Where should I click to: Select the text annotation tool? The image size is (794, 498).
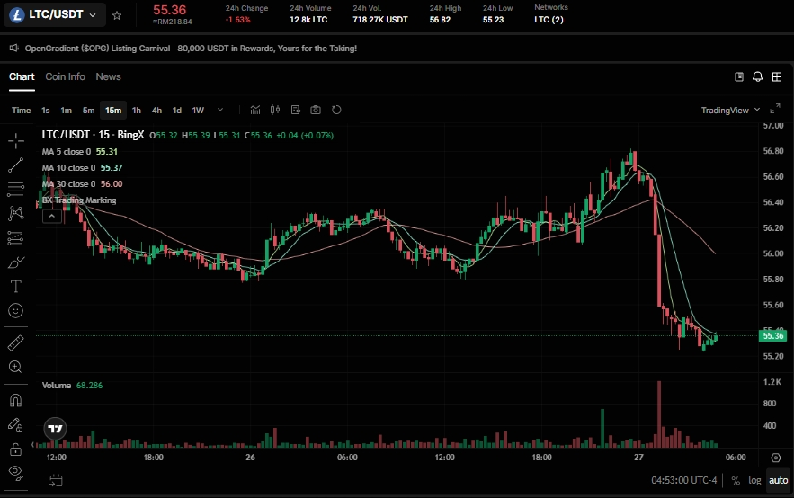pos(15,287)
